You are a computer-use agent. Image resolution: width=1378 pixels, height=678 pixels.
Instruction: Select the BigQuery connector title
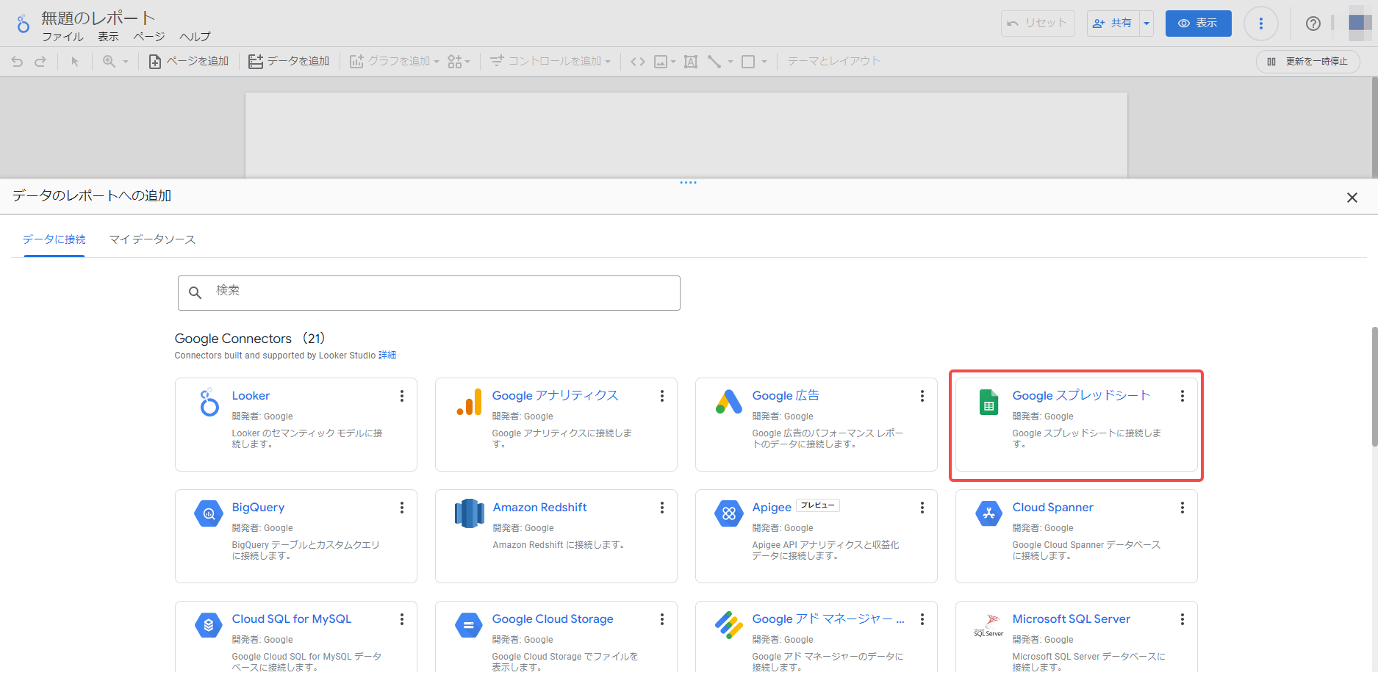pyautogui.click(x=258, y=508)
